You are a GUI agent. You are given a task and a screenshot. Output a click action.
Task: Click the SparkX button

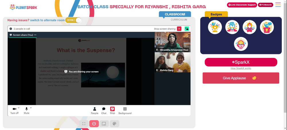click(241, 62)
